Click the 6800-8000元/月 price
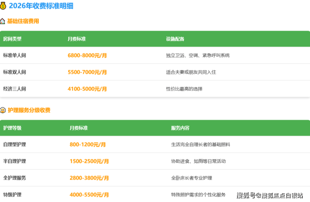Viewport: 310px width, 202px height. point(87,55)
